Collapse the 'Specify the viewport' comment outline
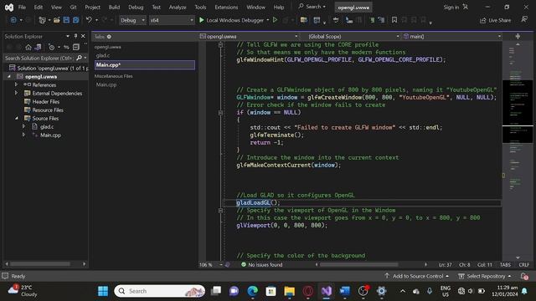This screenshot has width=536, height=301. pos(220,211)
